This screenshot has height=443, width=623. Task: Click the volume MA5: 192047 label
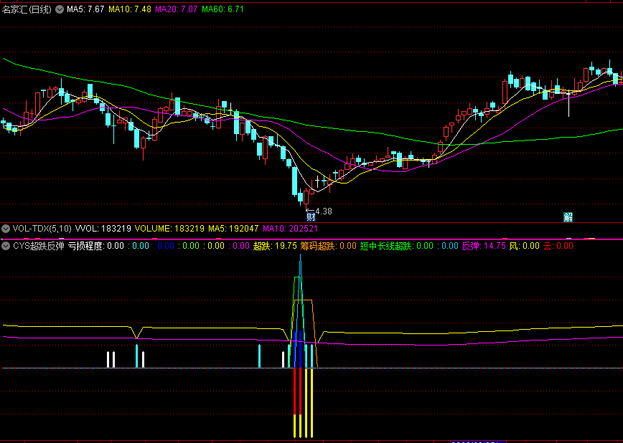pyautogui.click(x=233, y=229)
